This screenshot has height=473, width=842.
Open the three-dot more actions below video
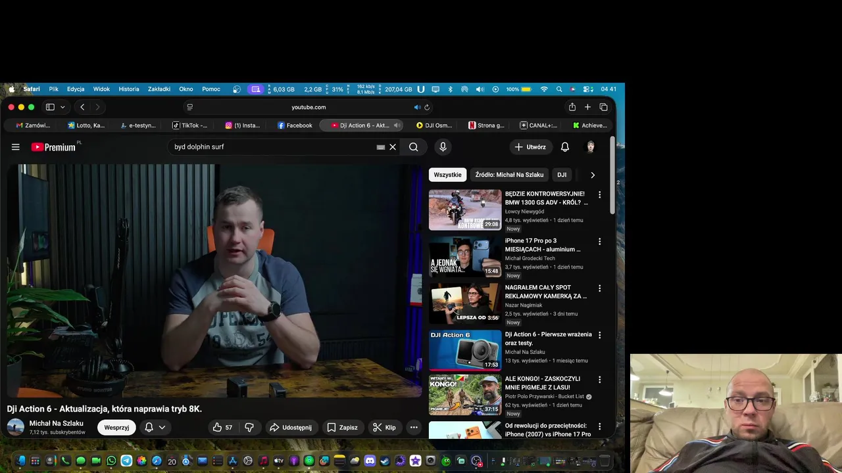pos(414,428)
